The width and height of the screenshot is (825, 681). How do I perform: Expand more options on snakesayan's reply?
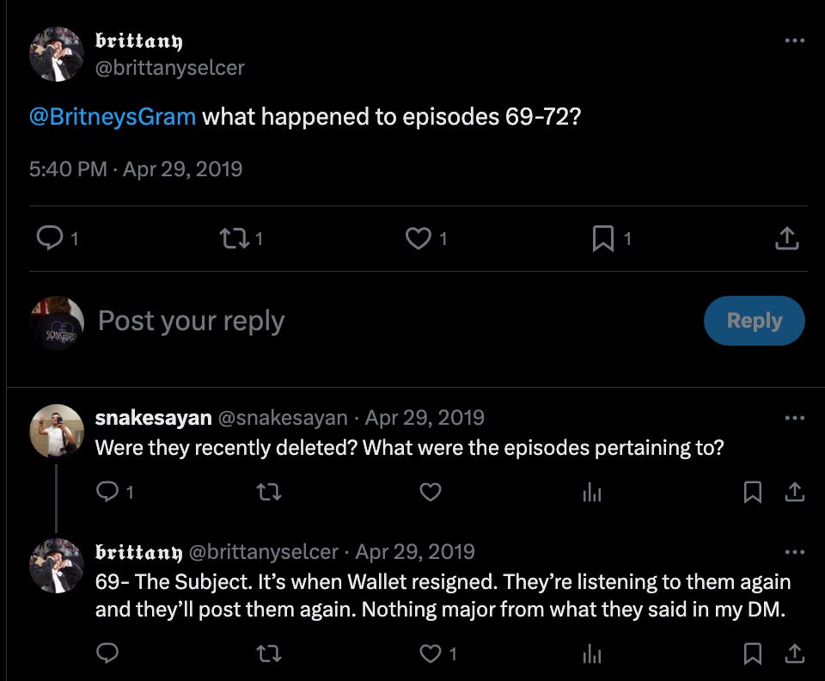[x=794, y=418]
